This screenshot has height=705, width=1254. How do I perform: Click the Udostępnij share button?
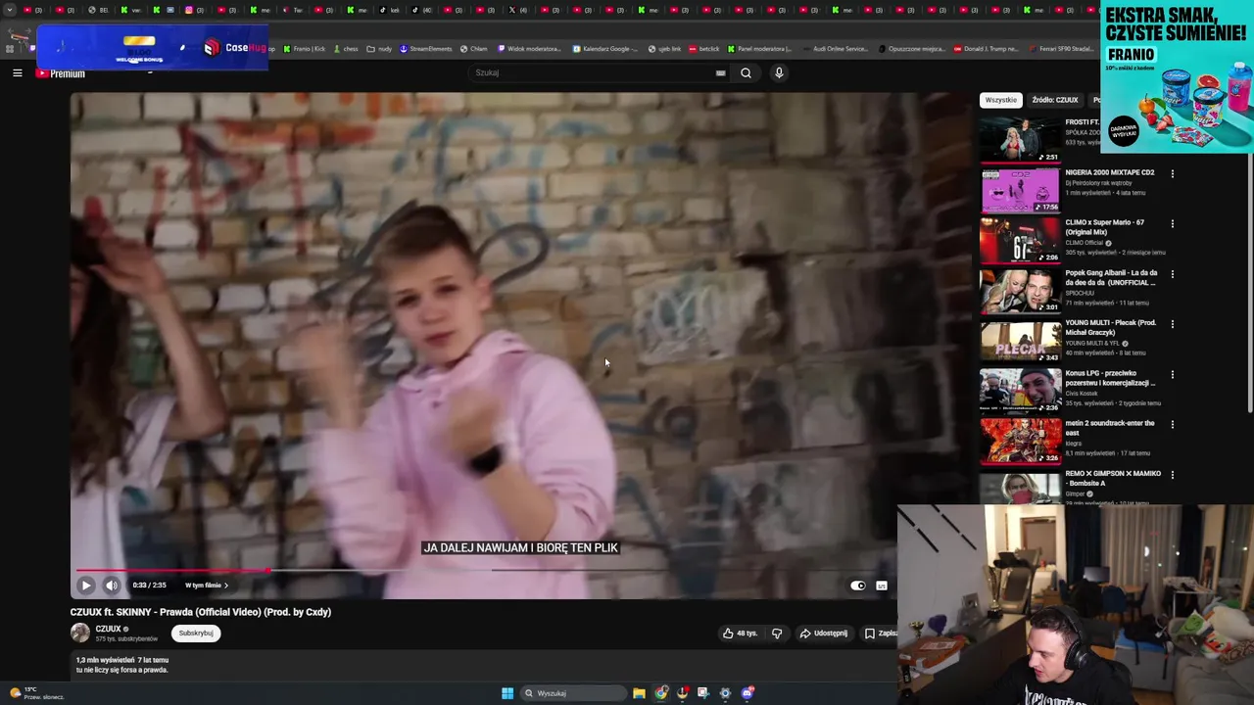pyautogui.click(x=824, y=634)
